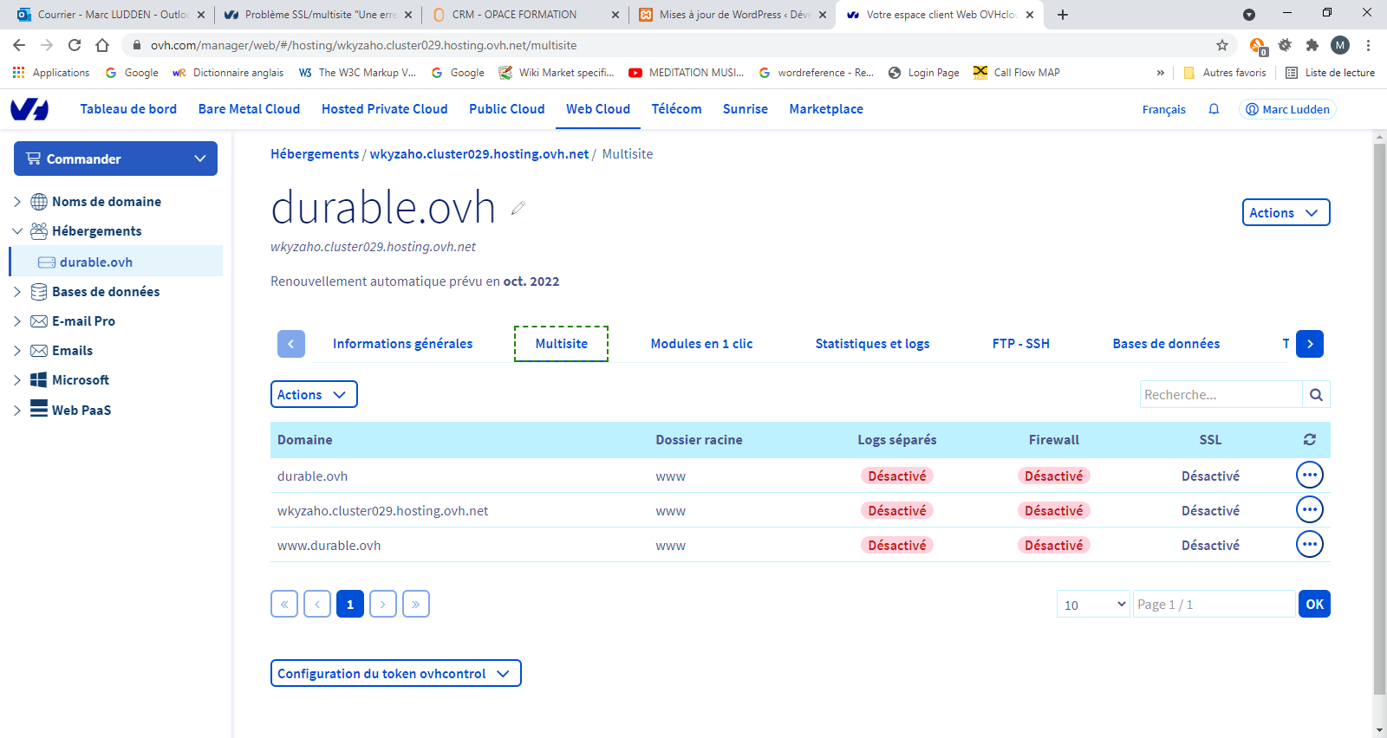Open the Chrome extensions puzzle icon

point(1312,45)
